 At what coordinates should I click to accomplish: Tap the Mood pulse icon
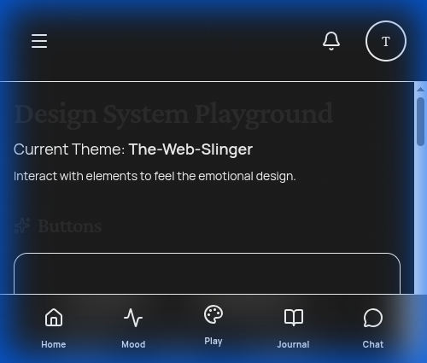(133, 318)
